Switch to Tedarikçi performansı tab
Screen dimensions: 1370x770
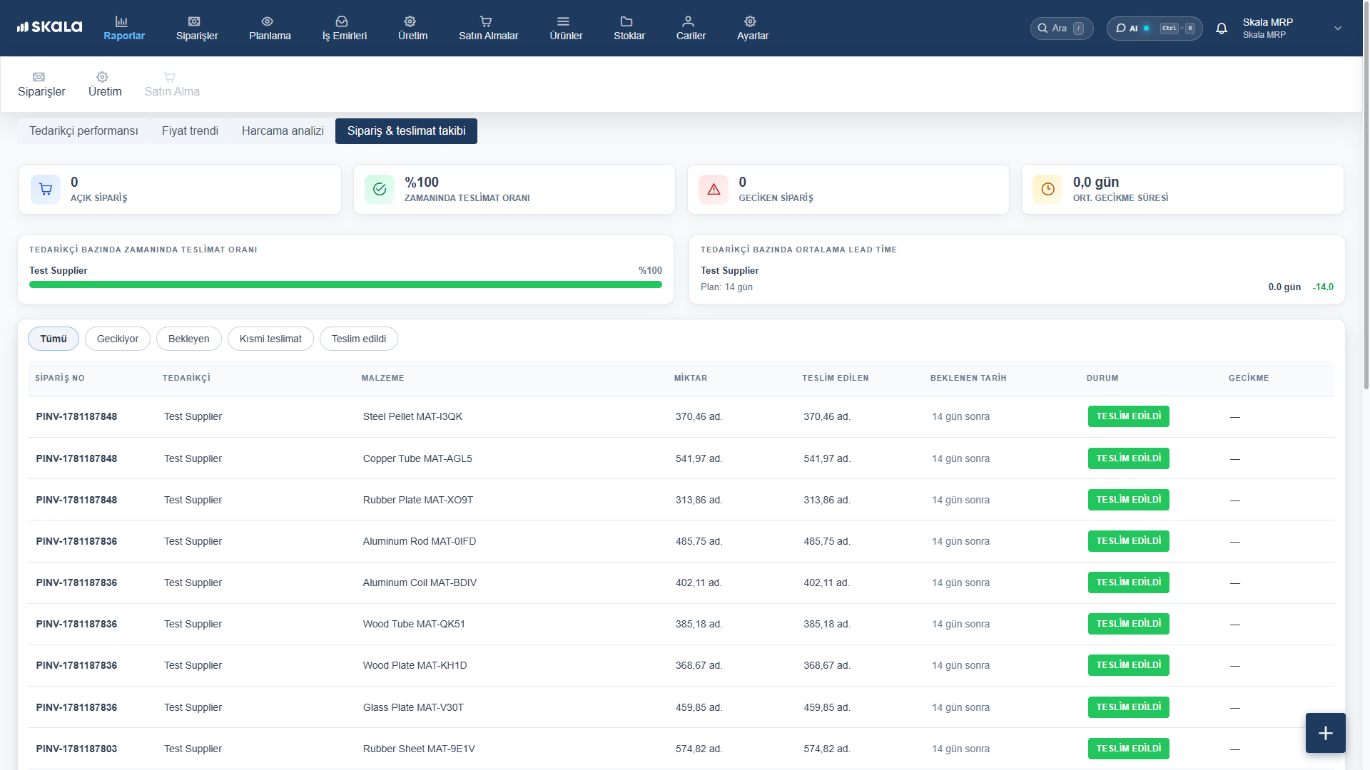[x=83, y=131]
